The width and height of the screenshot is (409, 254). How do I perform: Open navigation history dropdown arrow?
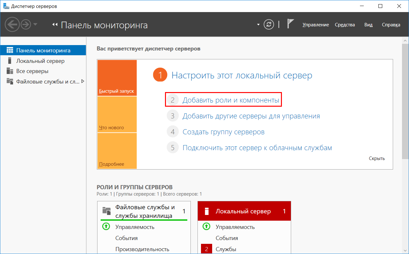[35, 24]
